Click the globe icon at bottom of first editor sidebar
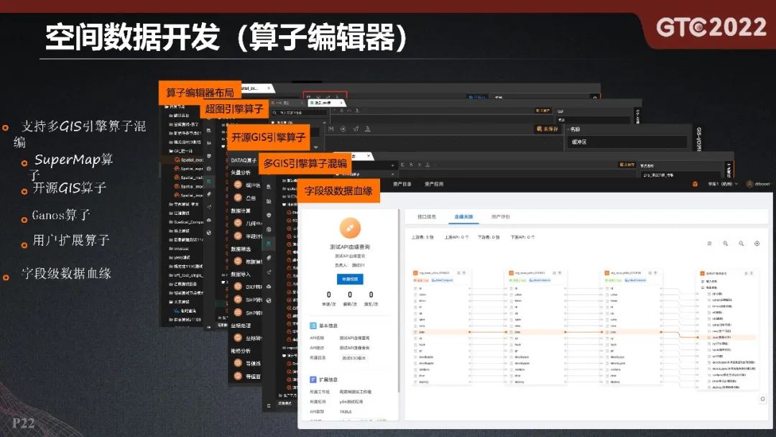The width and height of the screenshot is (776, 437). tap(208, 232)
